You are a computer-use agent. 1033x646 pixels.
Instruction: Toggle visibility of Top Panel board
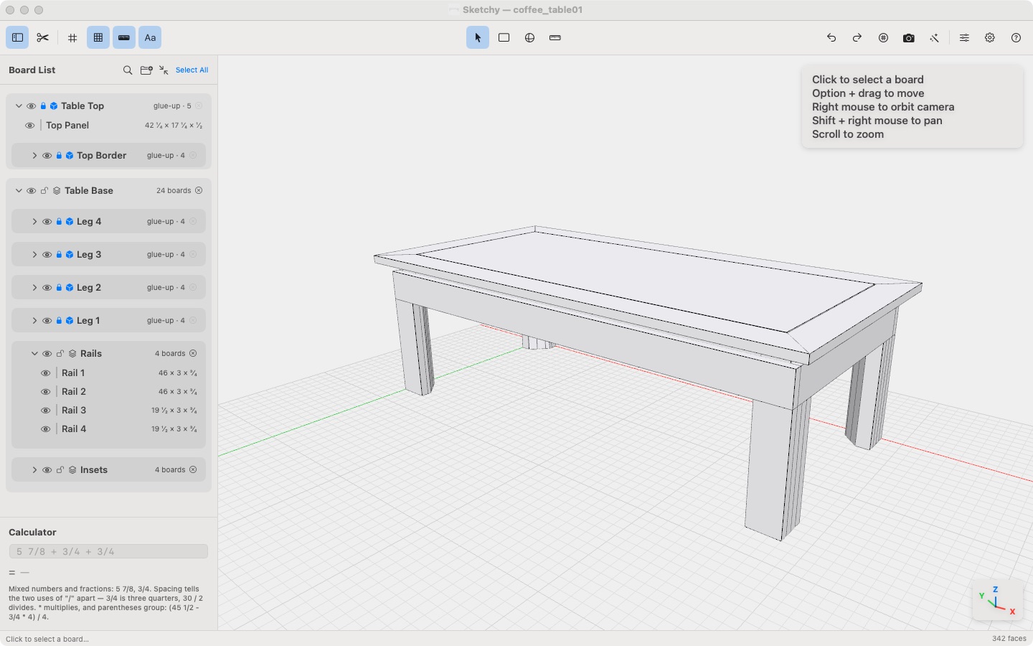[x=29, y=125]
